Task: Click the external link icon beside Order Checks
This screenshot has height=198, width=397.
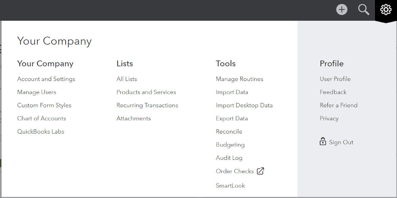Action: (260, 171)
